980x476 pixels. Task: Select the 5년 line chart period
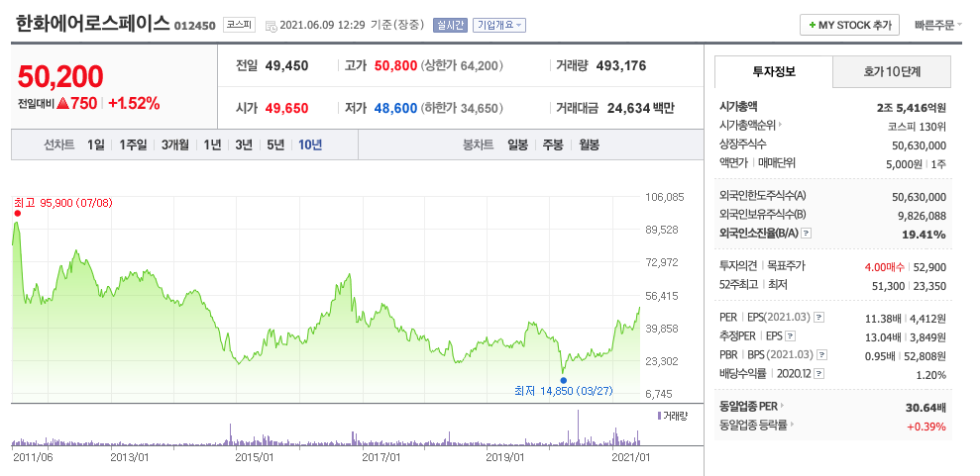pyautogui.click(x=275, y=144)
